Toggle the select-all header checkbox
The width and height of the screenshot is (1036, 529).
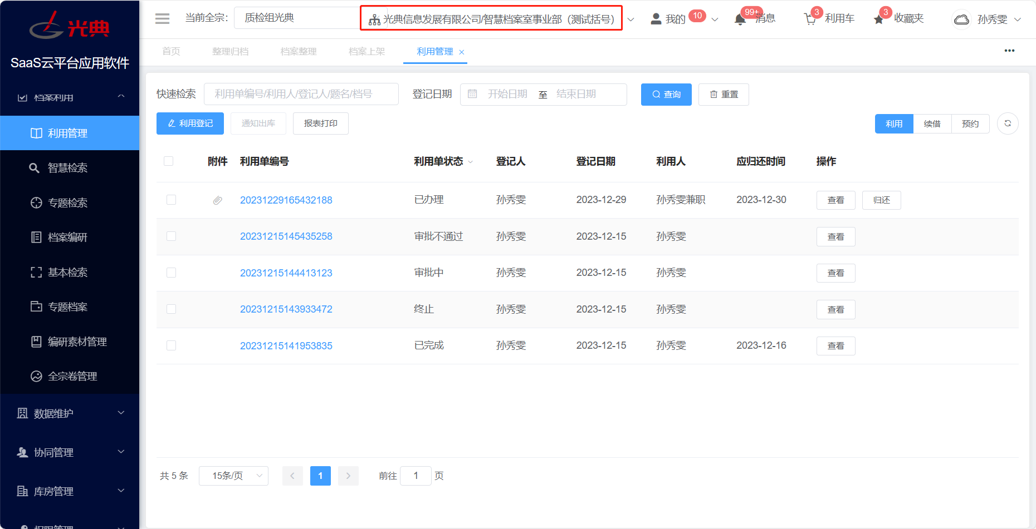169,161
